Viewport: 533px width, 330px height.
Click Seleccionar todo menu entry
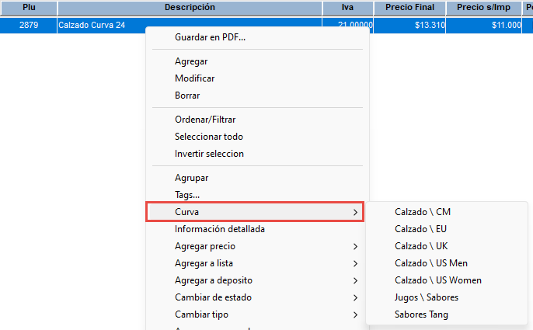coord(208,137)
